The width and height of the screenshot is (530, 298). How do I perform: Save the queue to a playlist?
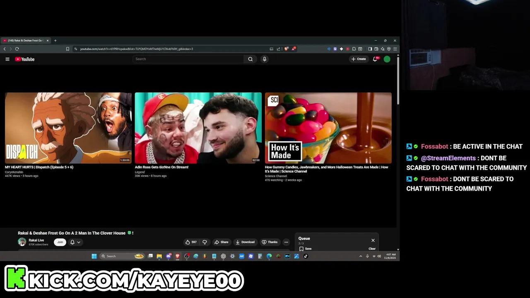(x=306, y=249)
